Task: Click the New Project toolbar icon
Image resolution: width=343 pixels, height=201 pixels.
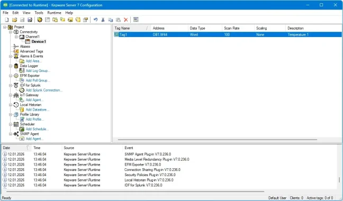Action: coord(7,20)
